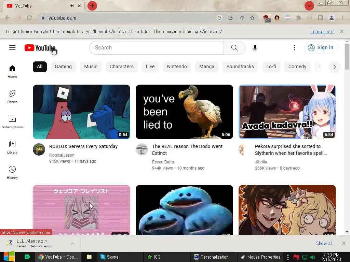Show hidden system tray icons
This screenshot has height=262, width=350.
288,257
